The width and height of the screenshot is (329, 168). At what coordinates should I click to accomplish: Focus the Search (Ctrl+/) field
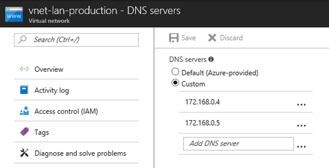tap(76, 40)
